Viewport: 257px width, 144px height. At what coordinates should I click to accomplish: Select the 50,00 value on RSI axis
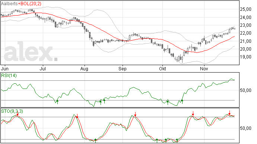(245, 90)
